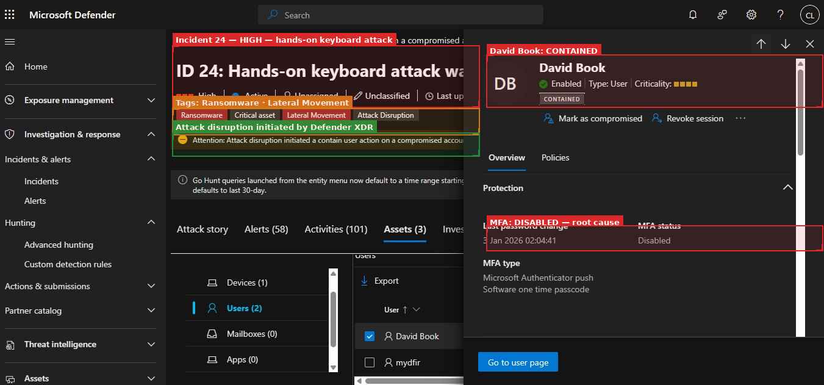Open the Policies tab in user panel
The width and height of the screenshot is (824, 385).
coord(556,157)
